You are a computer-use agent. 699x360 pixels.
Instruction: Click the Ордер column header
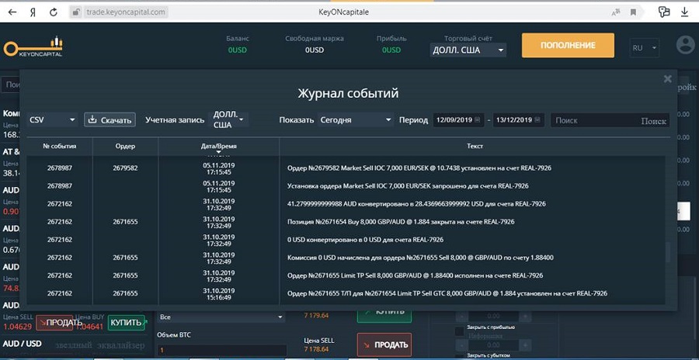click(x=125, y=146)
